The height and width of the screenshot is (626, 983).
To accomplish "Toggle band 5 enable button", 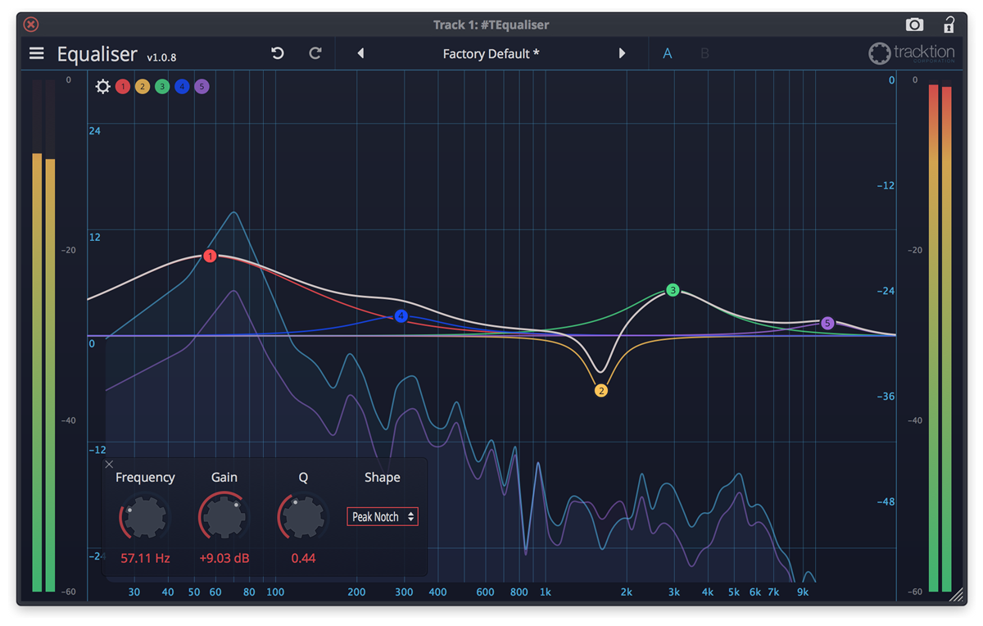I will 202,85.
